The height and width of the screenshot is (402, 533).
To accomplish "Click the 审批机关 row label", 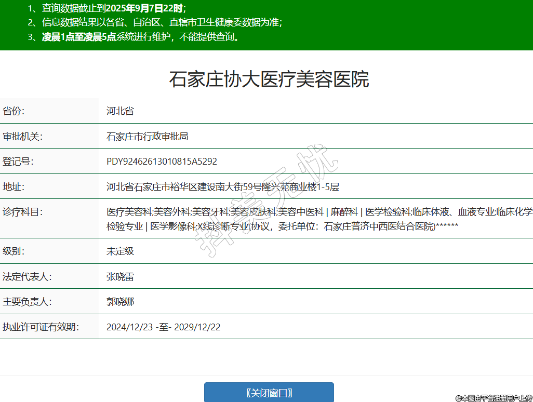I will [x=22, y=137].
